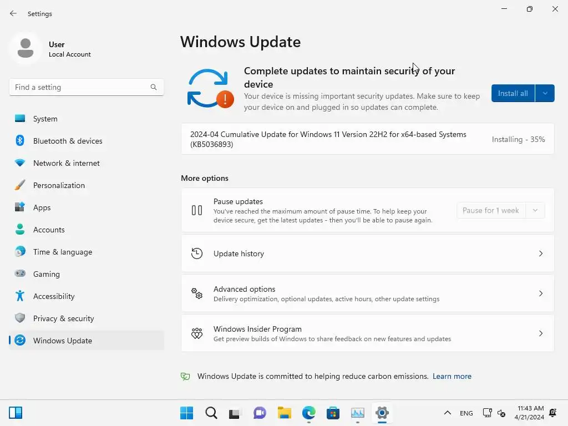The image size is (568, 426).
Task: Open the Start menu
Action: (186, 413)
